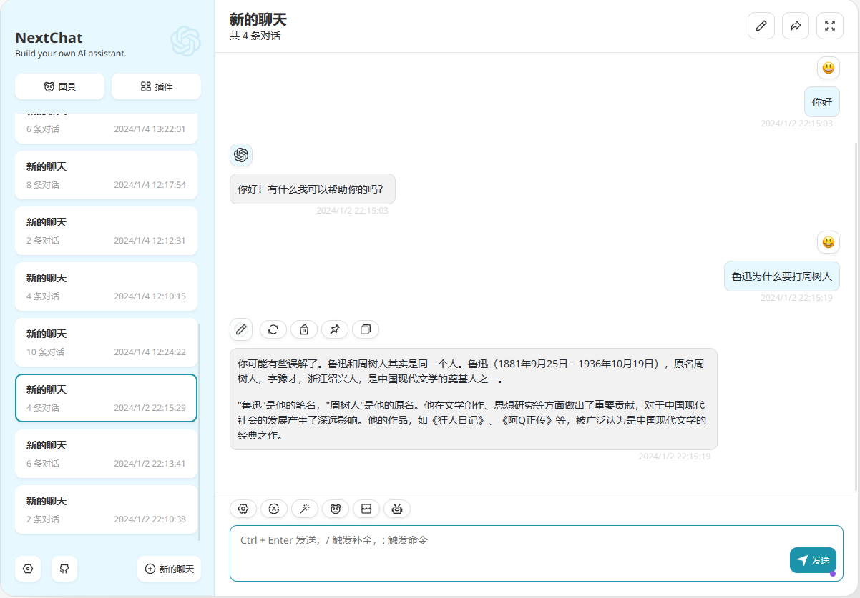Open the chat with 8 条对话
The height and width of the screenshot is (598, 860).
[106, 175]
